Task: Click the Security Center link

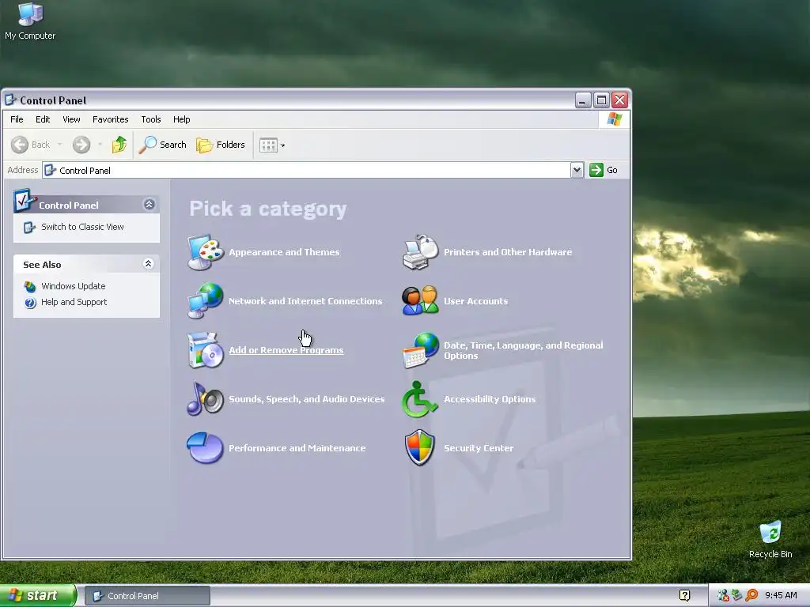Action: point(479,448)
